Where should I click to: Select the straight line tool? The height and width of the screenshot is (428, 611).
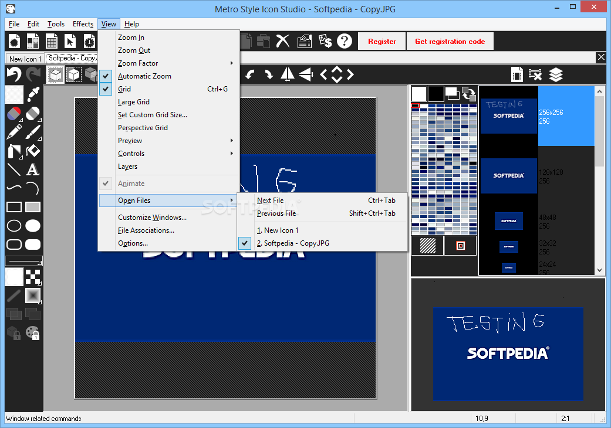point(14,169)
